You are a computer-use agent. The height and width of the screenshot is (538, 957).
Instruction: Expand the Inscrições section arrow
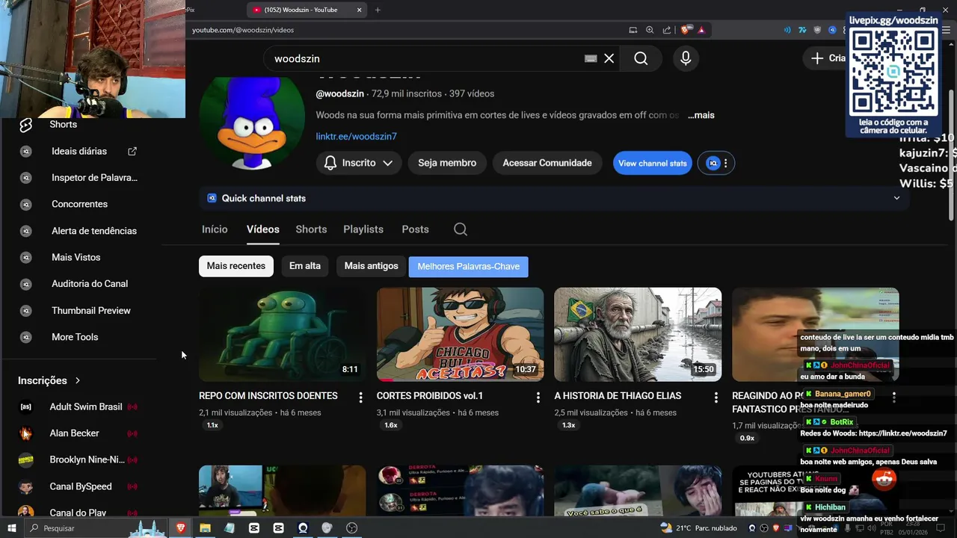coord(77,380)
